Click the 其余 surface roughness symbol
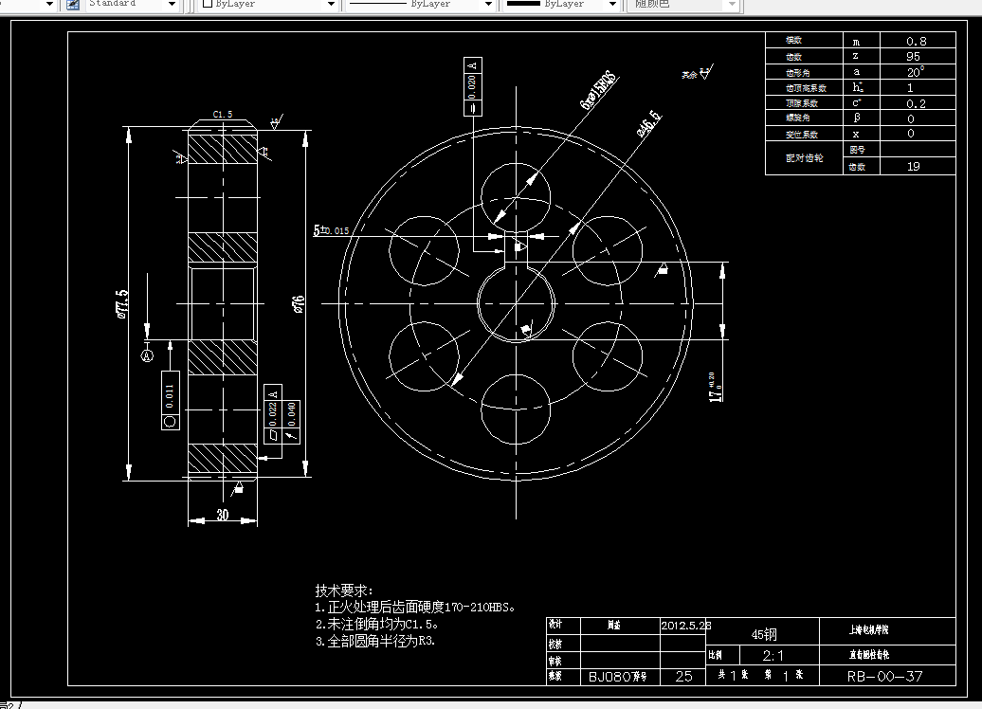Viewport: 982px width, 709px height. 698,73
